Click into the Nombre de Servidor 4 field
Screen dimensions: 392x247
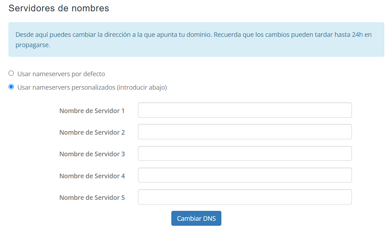click(245, 175)
